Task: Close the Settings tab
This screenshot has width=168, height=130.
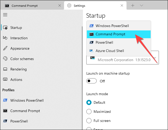Action: (122, 5)
